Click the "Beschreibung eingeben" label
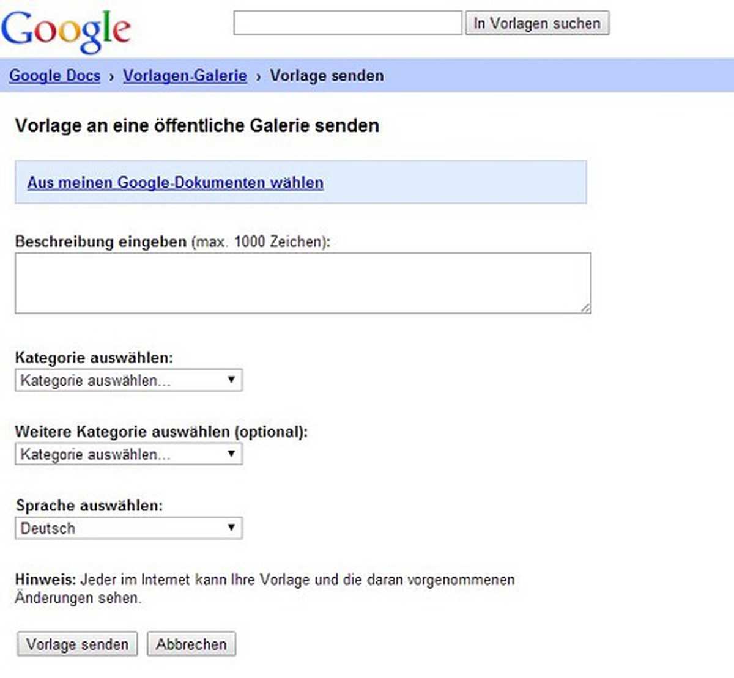734x678 pixels. pyautogui.click(x=100, y=241)
